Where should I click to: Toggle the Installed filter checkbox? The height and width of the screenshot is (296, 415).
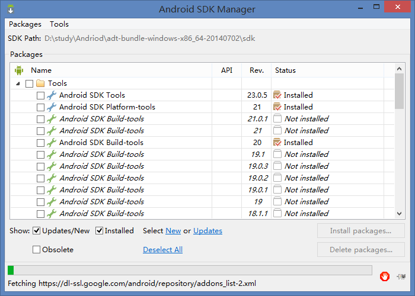(99, 231)
